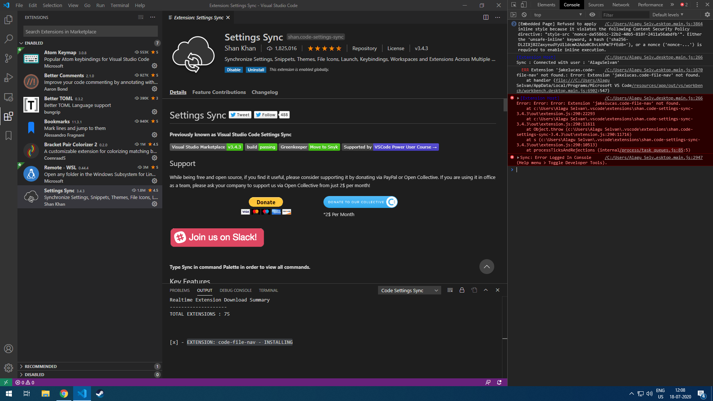Open the Run and Debug view
The width and height of the screenshot is (713, 401).
(x=8, y=78)
